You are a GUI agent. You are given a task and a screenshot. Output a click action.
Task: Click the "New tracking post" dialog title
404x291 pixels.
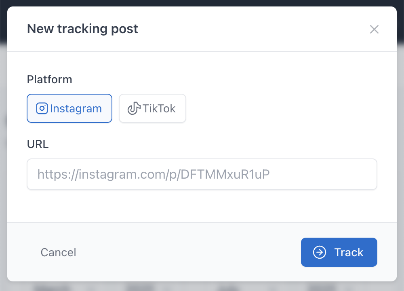pyautogui.click(x=82, y=29)
